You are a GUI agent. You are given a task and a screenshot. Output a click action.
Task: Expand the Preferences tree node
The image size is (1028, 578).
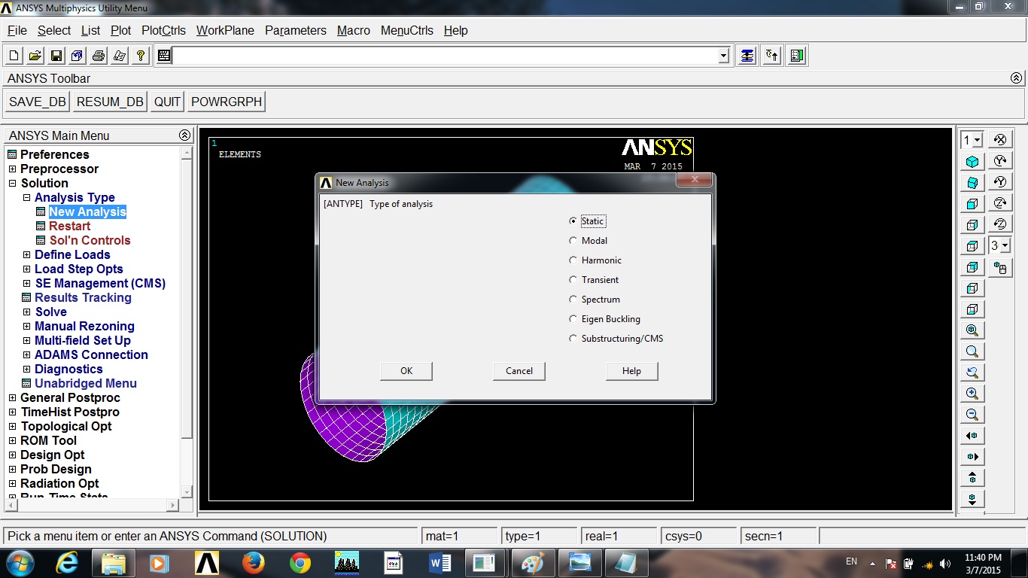point(12,155)
